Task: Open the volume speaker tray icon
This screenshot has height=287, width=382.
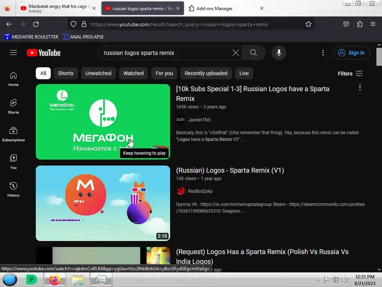Action: tap(345, 280)
